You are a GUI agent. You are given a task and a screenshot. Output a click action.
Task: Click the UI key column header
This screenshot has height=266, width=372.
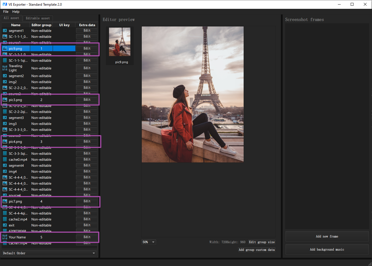(64, 25)
